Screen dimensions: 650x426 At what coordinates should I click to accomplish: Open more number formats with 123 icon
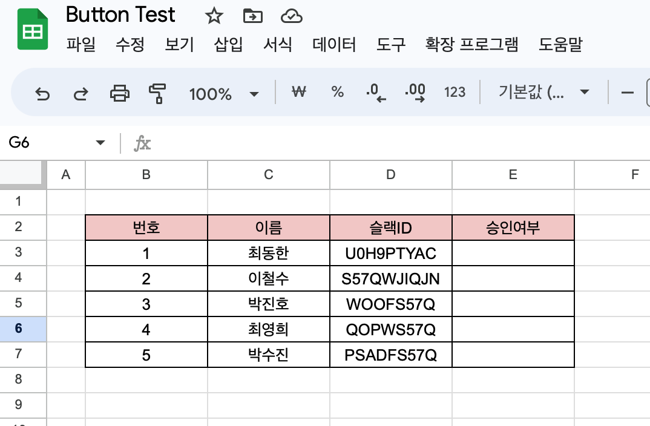click(455, 92)
